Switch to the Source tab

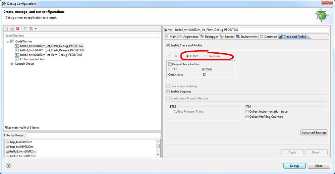coord(227,37)
